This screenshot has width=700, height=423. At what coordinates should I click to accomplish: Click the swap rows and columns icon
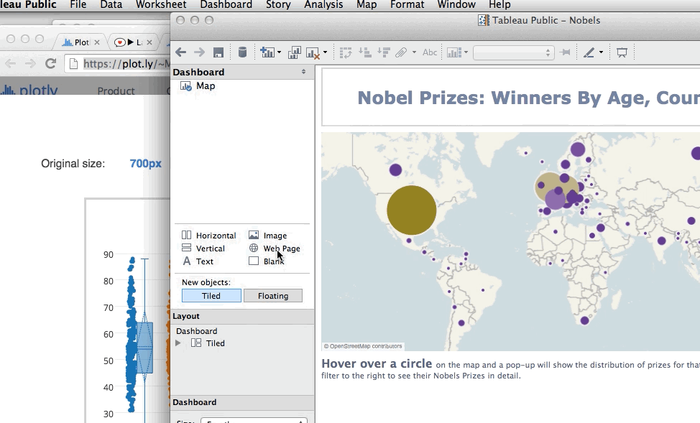tap(346, 52)
